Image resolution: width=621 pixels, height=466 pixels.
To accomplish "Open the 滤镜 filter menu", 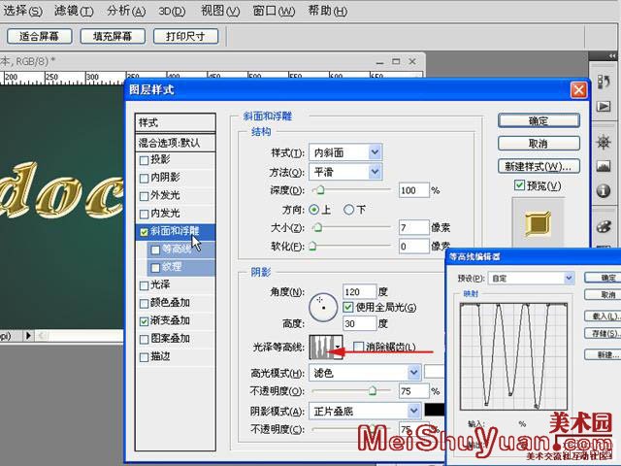I will point(73,11).
